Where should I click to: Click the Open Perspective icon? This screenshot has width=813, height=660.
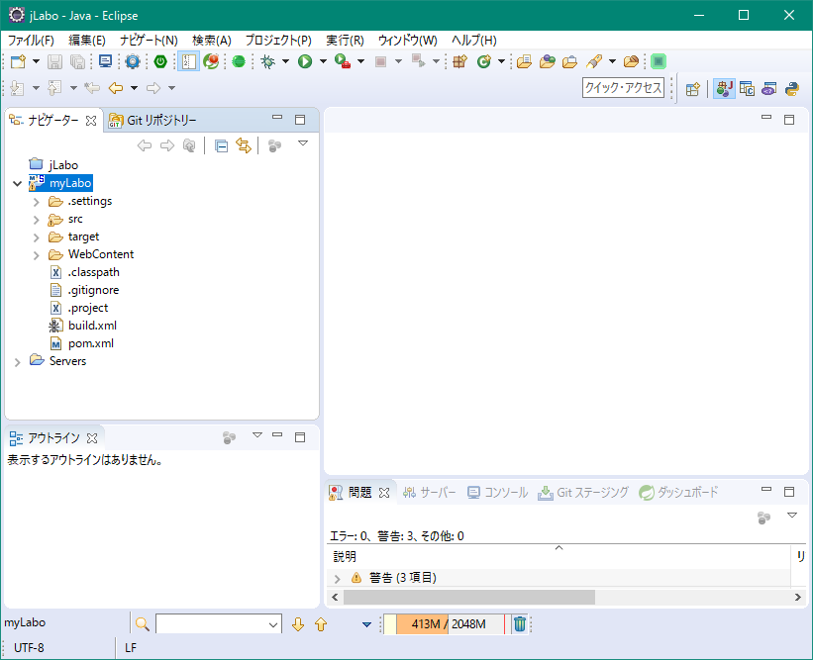point(693,89)
